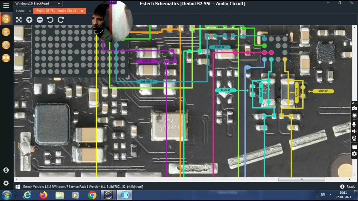
Task: Open the battery symbol sidebar icon
Action: (6, 32)
